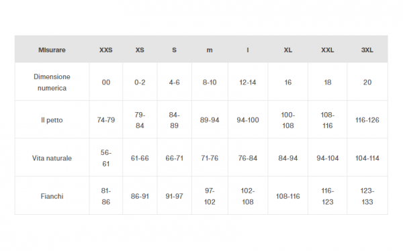Screen dimensions: 403x251
Task: Select the Dimensione numerica row label
Action: [52, 82]
